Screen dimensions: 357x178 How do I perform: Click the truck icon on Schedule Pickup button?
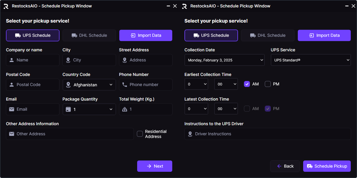[x=309, y=166]
